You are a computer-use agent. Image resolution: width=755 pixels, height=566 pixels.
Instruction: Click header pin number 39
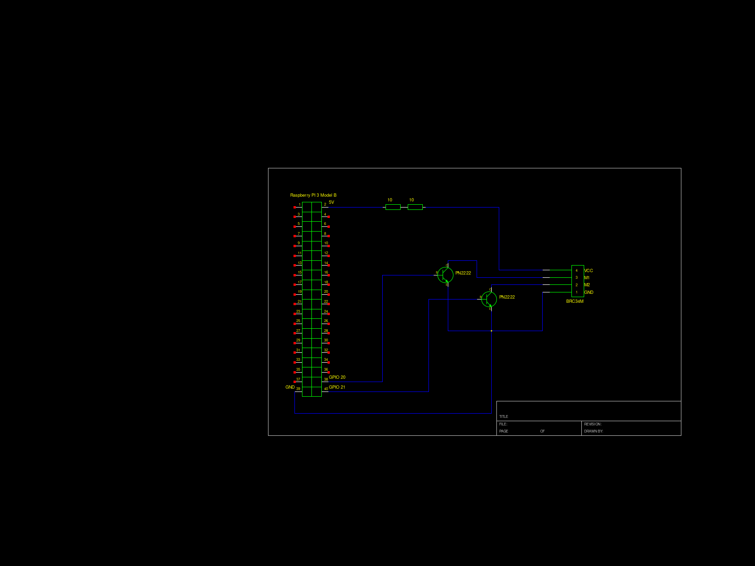point(298,389)
